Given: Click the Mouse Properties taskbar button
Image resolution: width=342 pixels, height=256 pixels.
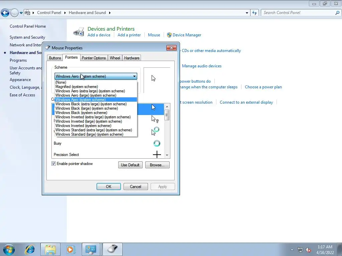Looking at the screenshot, I should pyautogui.click(x=112, y=249).
